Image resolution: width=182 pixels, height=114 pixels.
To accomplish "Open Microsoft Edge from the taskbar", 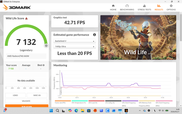I will pyautogui.click(x=76, y=111).
